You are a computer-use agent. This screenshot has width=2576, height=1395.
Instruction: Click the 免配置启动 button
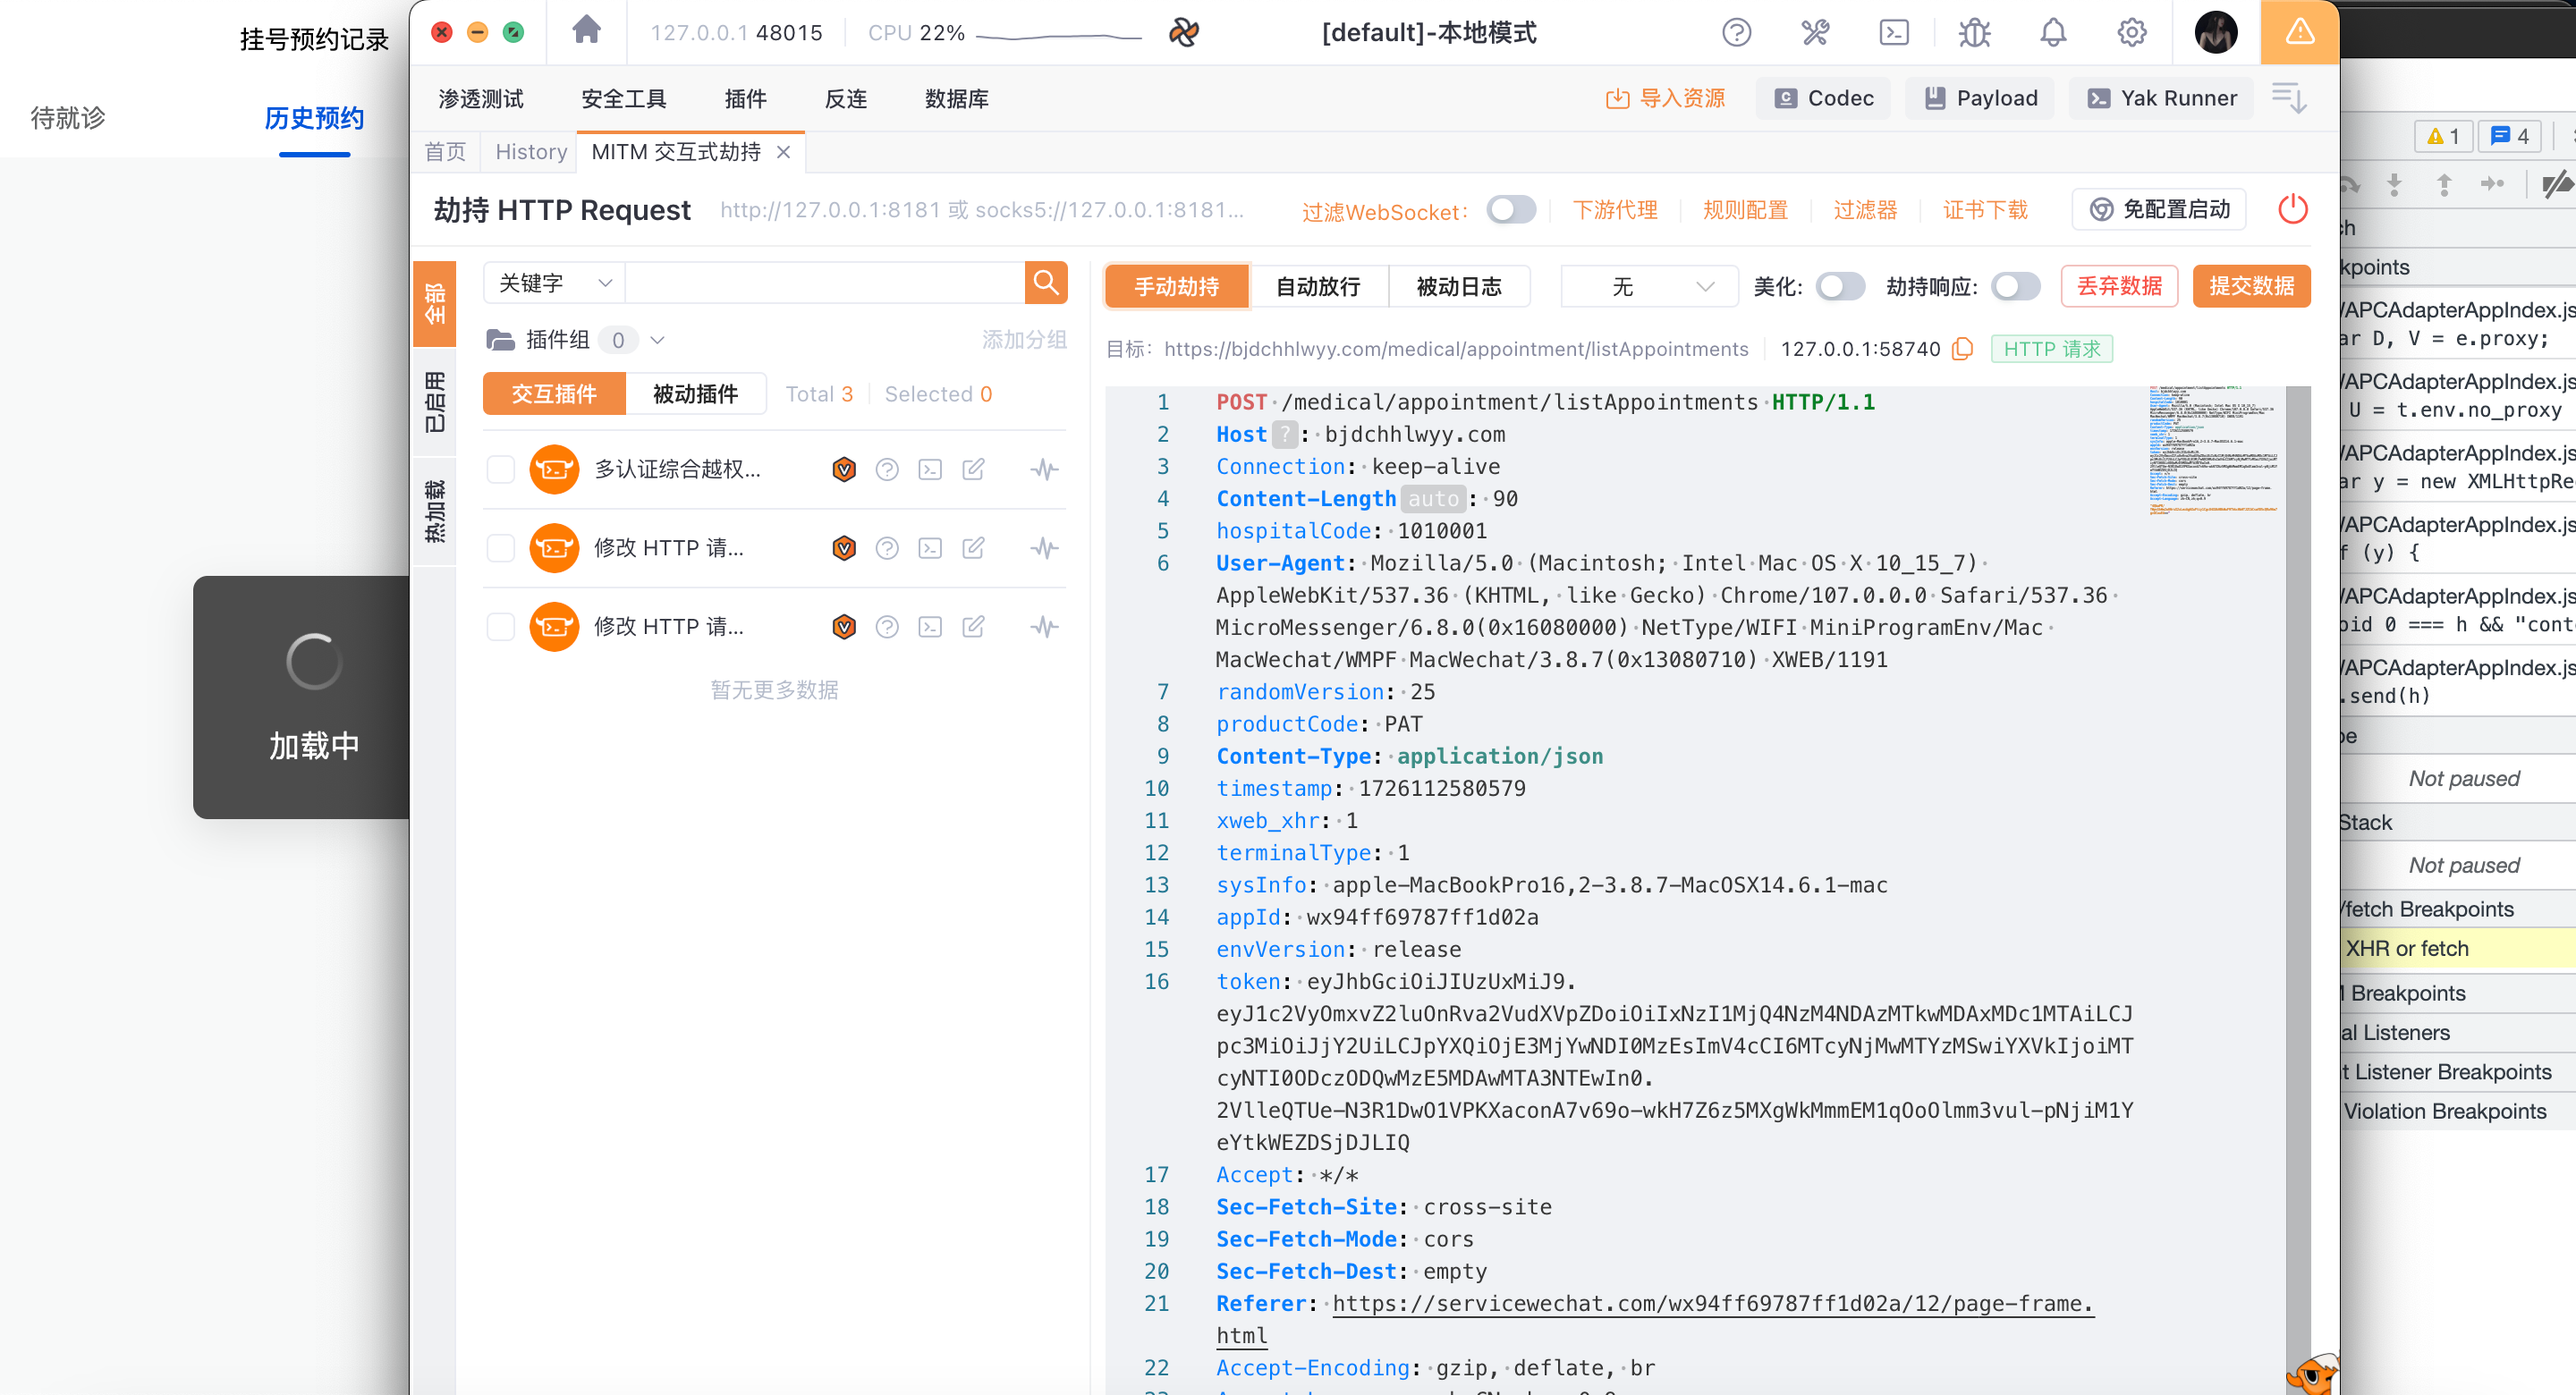point(2159,209)
